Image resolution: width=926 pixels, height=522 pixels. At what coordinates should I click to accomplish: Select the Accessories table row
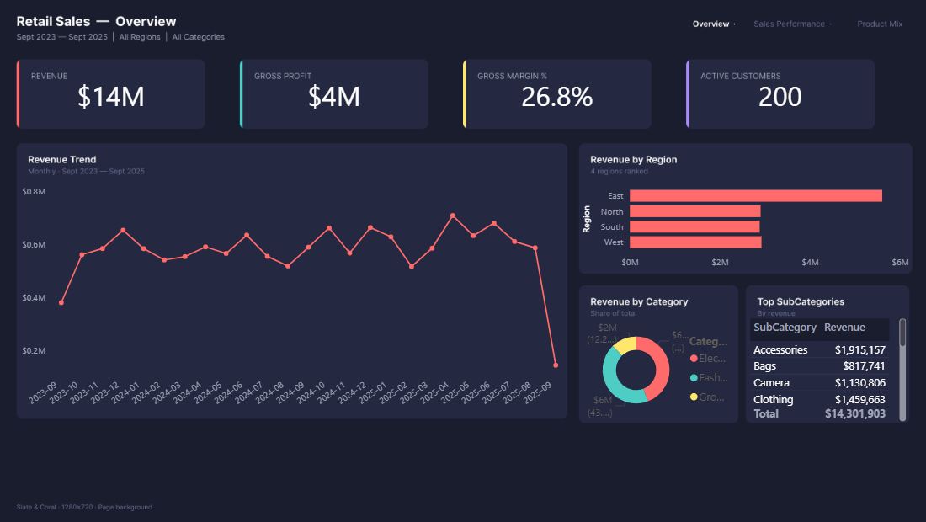coord(820,350)
